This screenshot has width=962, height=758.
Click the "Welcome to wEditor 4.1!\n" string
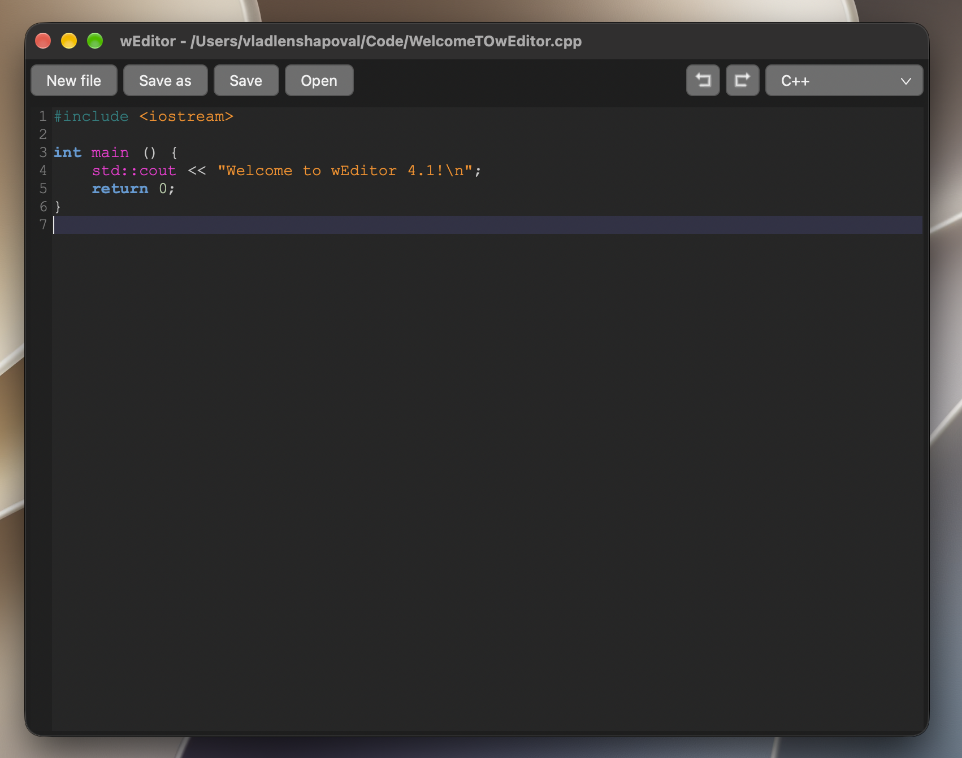tap(345, 171)
